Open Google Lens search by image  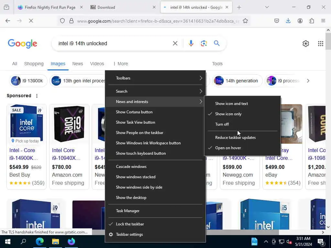coord(204,44)
